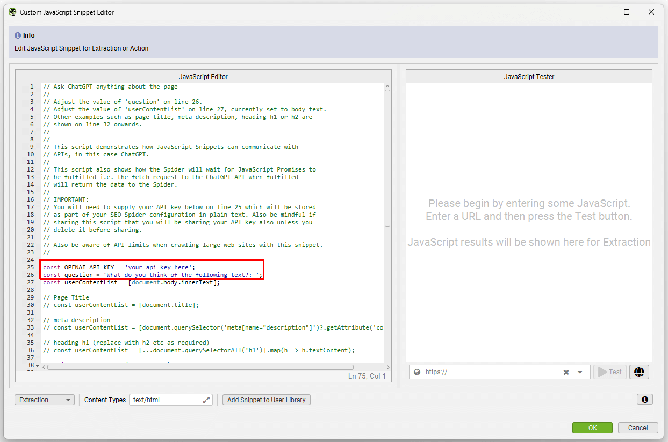Clear the URL field using the X icon

566,372
